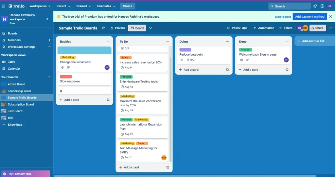Open the board views chevron next to Board
335x177 pixels.
coord(150,28)
